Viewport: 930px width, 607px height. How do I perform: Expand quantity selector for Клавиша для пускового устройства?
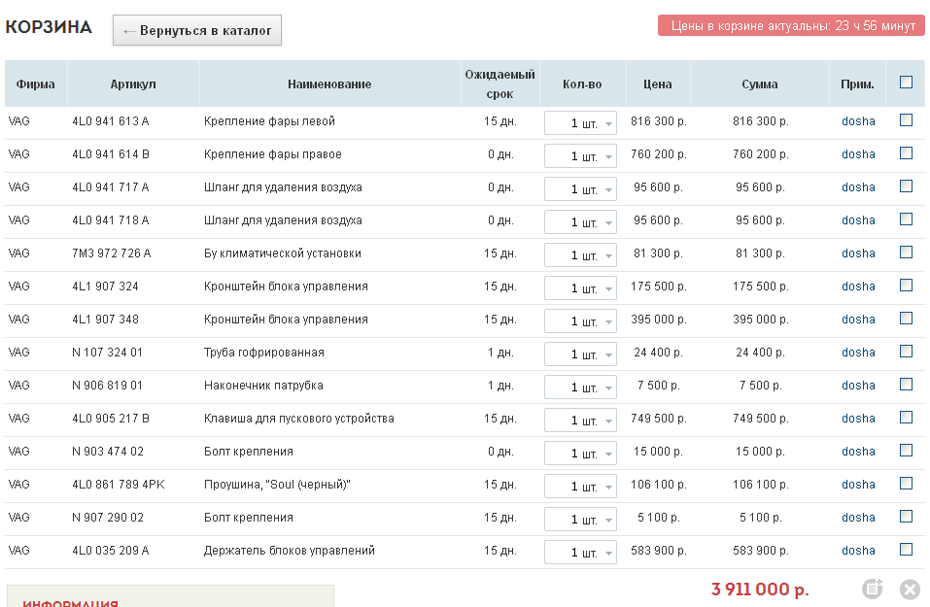[x=581, y=421]
